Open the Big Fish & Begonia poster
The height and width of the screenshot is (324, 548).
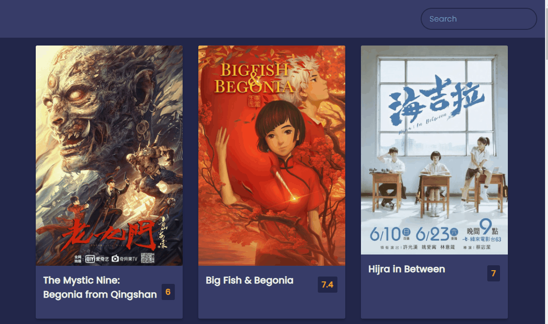pos(272,155)
